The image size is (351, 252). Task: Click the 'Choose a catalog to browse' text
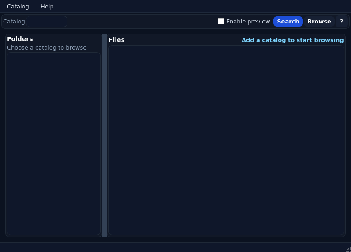tap(47, 48)
